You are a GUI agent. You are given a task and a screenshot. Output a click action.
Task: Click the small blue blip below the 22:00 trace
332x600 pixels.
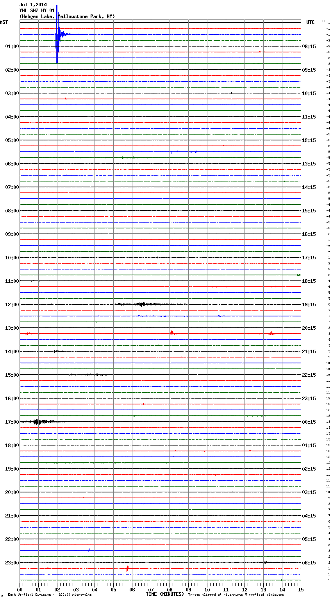click(x=89, y=550)
